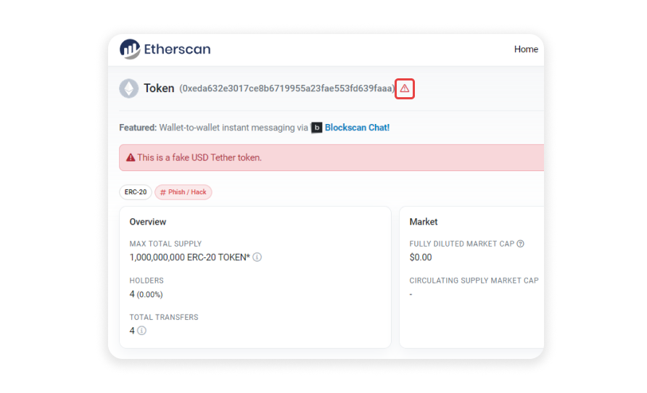
Task: Click the warning icon in the red alert banner
Action: click(131, 157)
